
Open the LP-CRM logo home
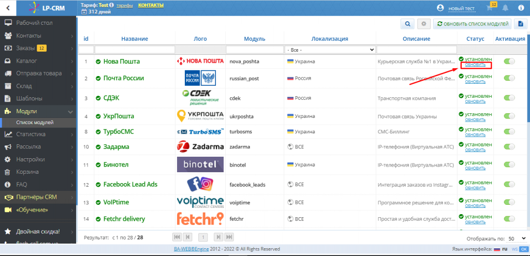pyautogui.click(x=46, y=8)
